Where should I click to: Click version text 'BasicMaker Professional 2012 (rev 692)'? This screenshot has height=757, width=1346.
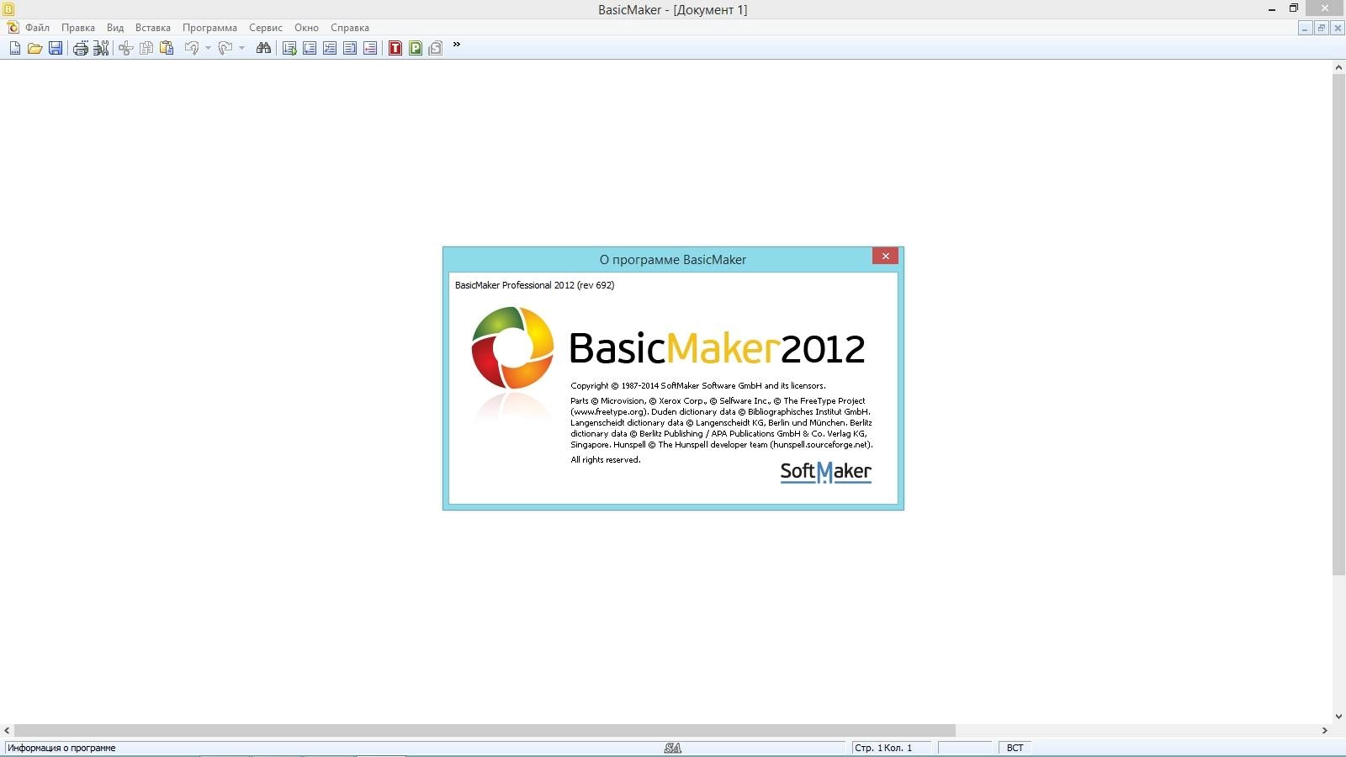(534, 285)
